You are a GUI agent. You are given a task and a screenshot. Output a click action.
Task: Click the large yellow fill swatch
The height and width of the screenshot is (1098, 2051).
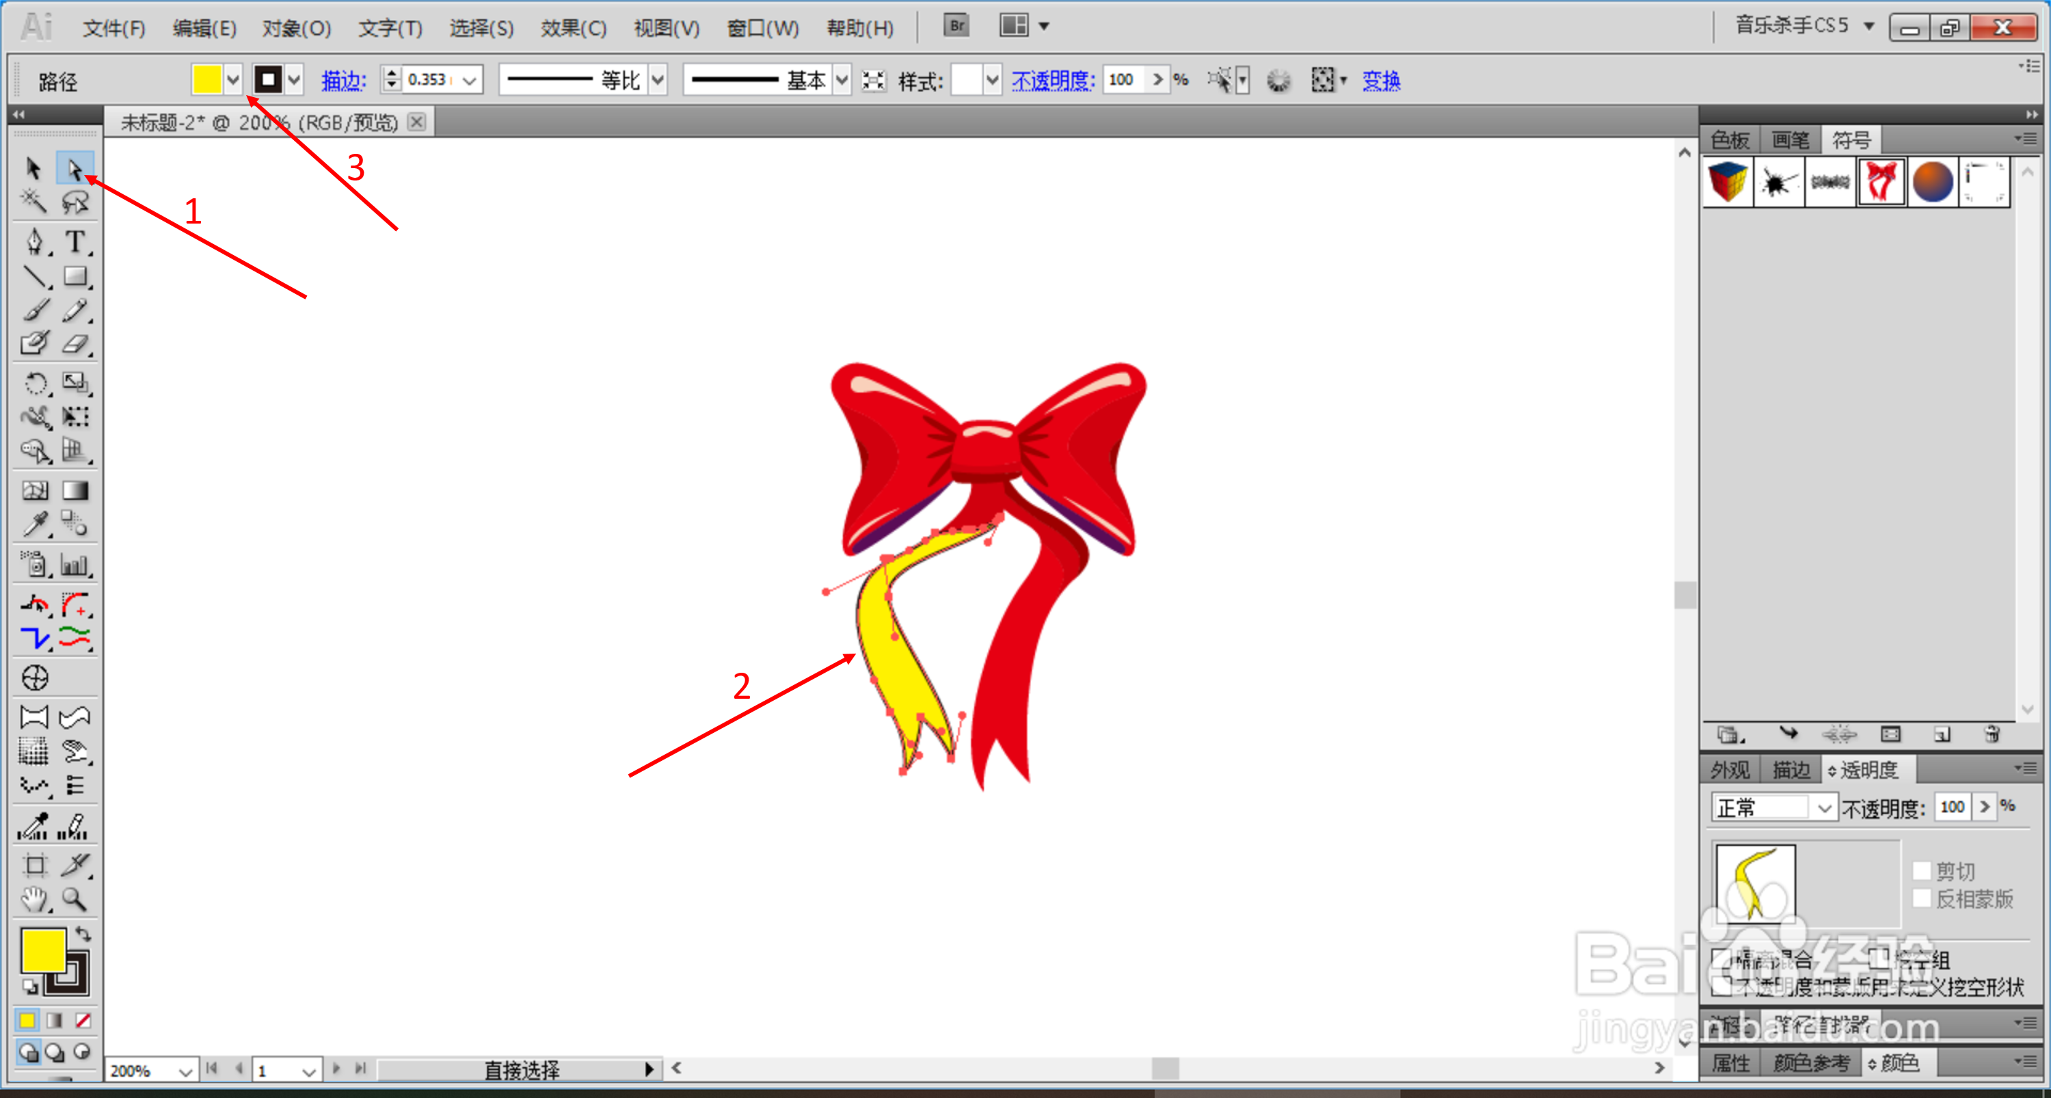42,950
